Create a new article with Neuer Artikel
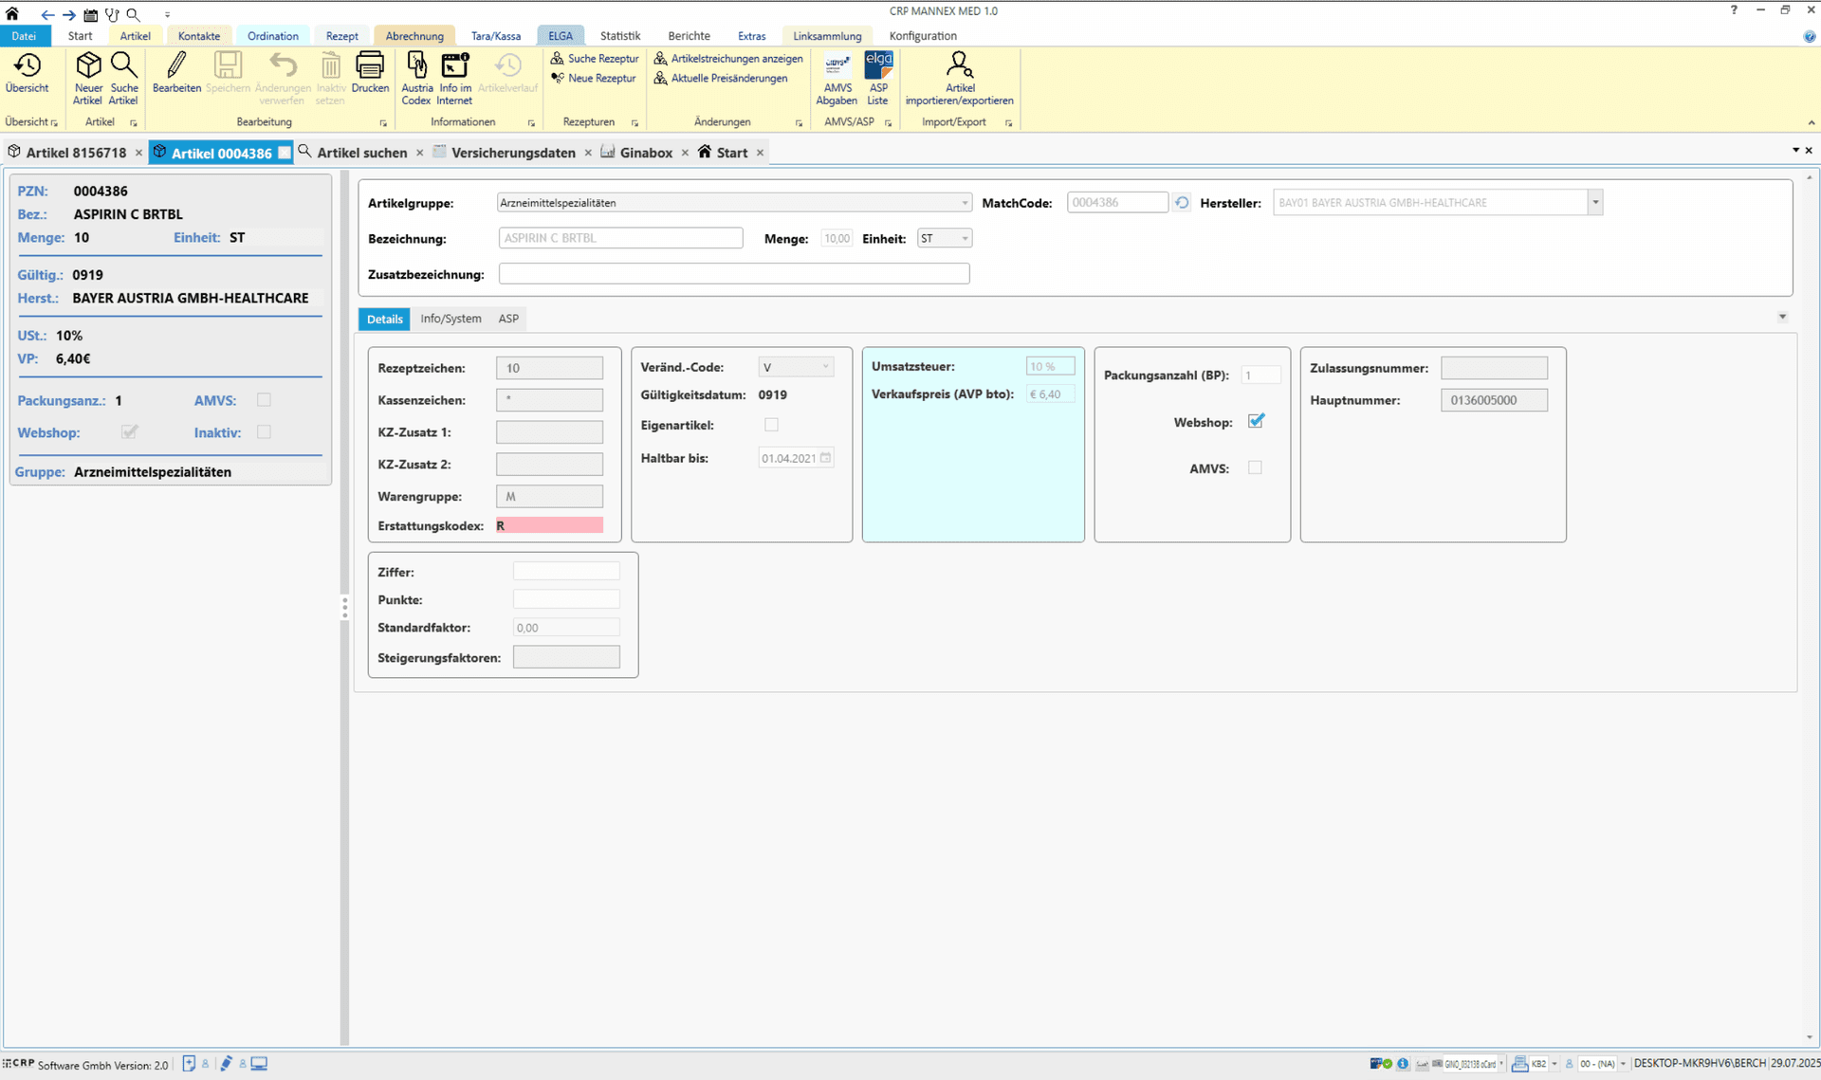 (x=88, y=79)
